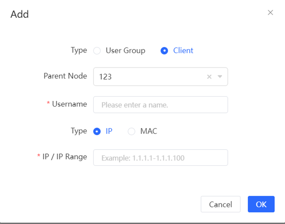Expand the Parent Node dropdown arrow
The width and height of the screenshot is (285, 224).
(220, 77)
